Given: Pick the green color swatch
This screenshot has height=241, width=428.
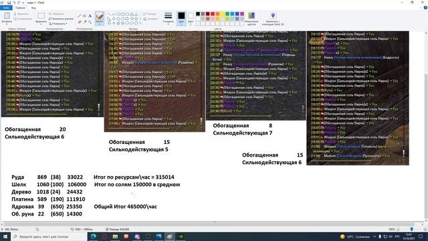Looking at the screenshot, I should coord(227,13).
